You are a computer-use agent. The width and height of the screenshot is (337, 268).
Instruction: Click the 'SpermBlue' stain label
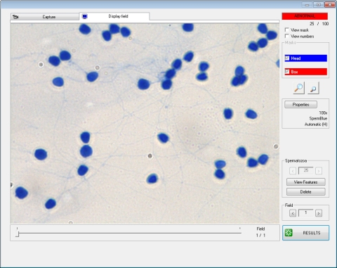(318, 118)
